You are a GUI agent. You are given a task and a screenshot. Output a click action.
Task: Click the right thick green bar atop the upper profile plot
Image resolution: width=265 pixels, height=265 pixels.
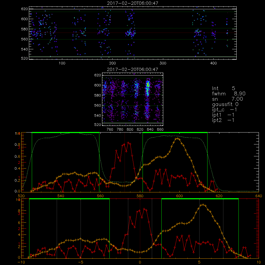[175, 132]
